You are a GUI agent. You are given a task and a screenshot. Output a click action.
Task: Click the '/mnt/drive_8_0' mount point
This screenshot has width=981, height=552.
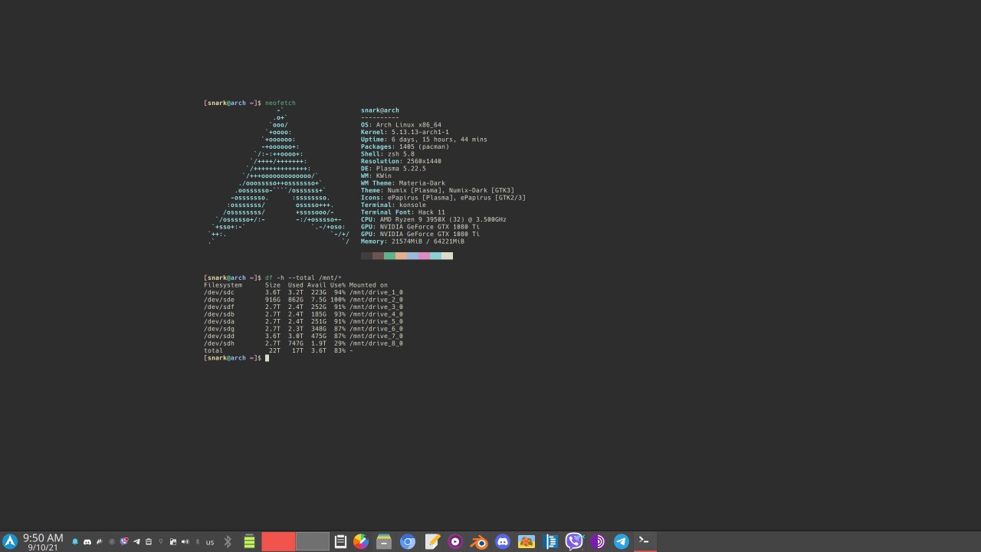tap(376, 343)
